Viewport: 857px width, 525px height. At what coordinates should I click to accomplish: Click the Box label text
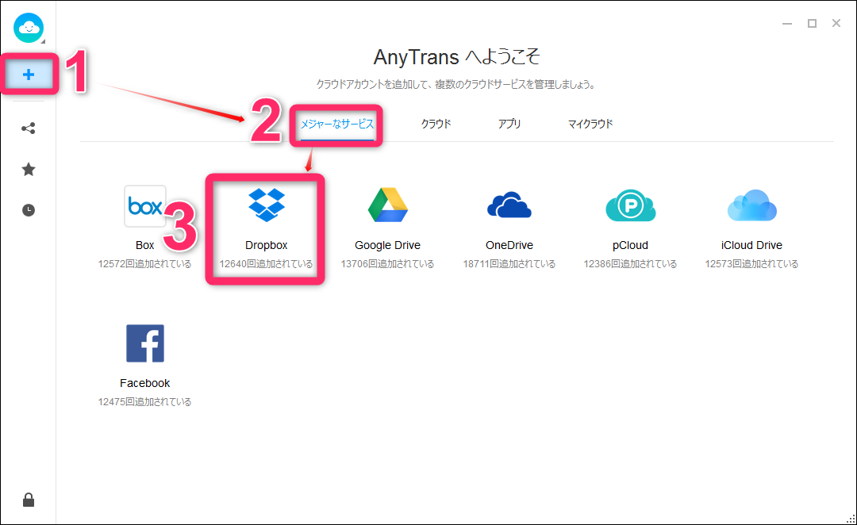(145, 245)
